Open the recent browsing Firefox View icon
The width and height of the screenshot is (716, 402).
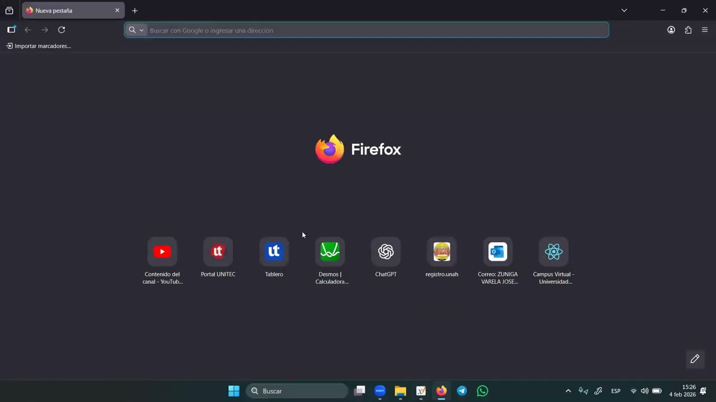point(10,11)
